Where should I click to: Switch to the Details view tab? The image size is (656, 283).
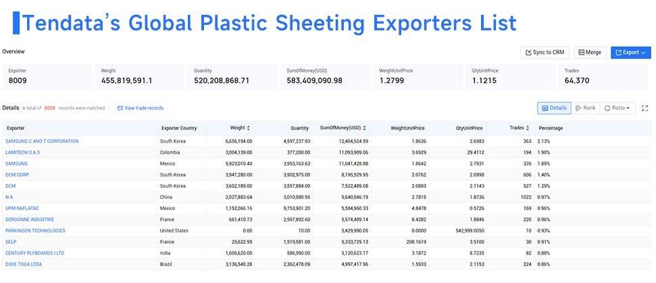[554, 108]
